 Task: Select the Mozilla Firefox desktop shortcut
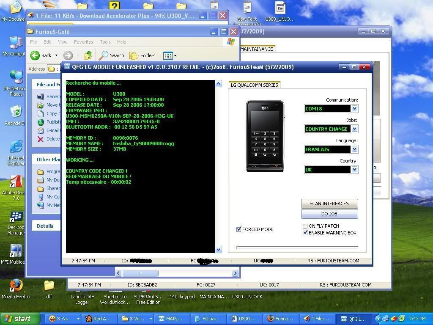pyautogui.click(x=16, y=289)
